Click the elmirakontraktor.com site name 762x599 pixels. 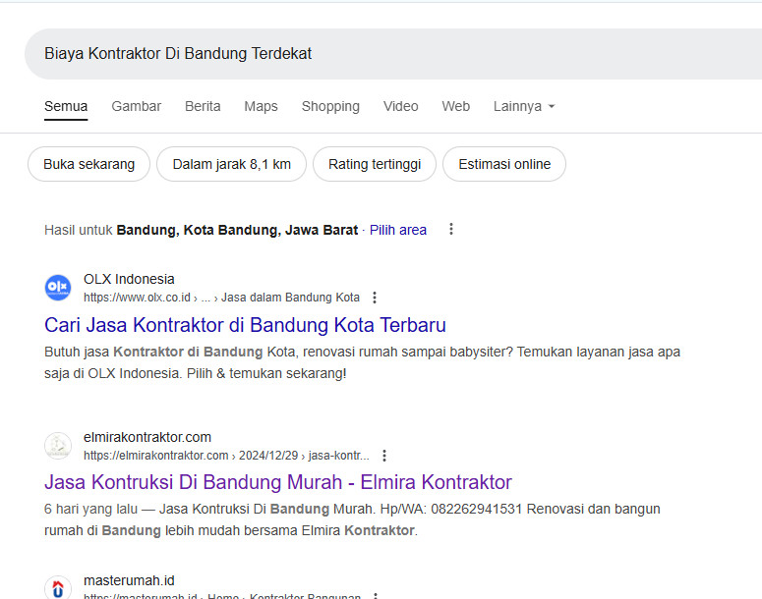click(x=147, y=437)
